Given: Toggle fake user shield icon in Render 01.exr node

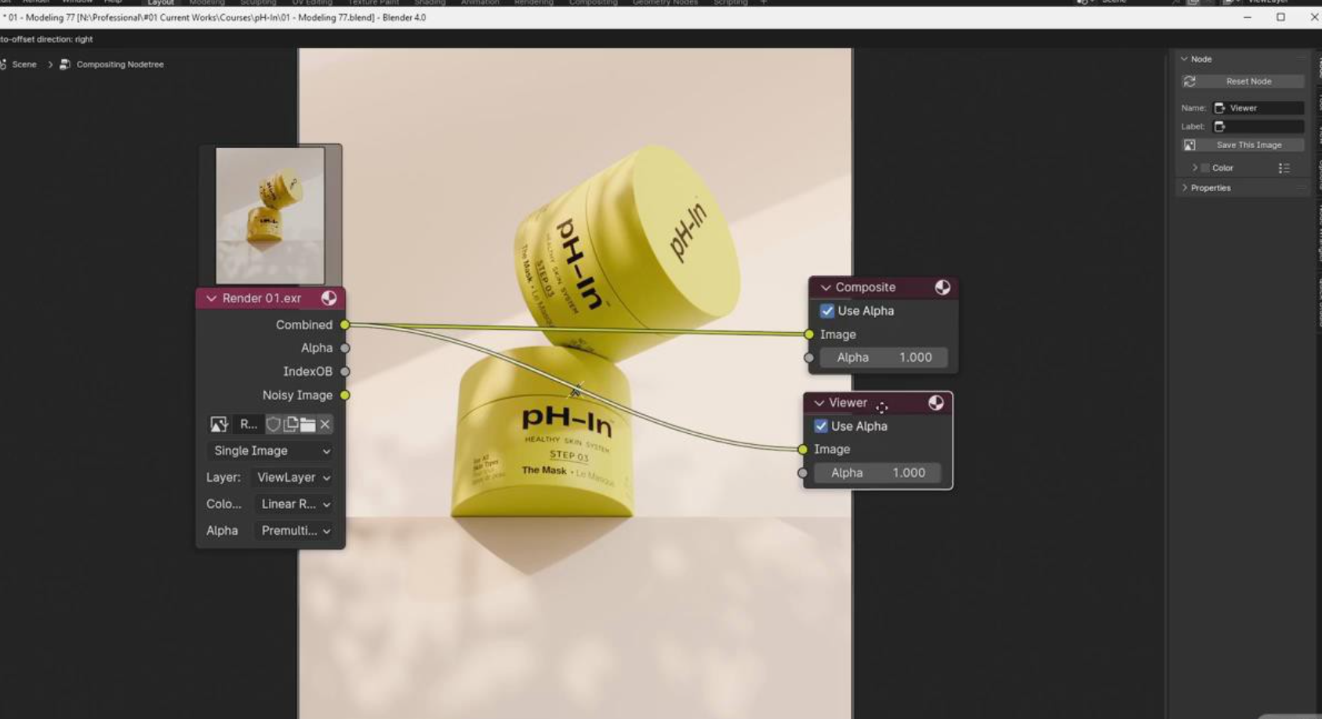Looking at the screenshot, I should point(273,425).
